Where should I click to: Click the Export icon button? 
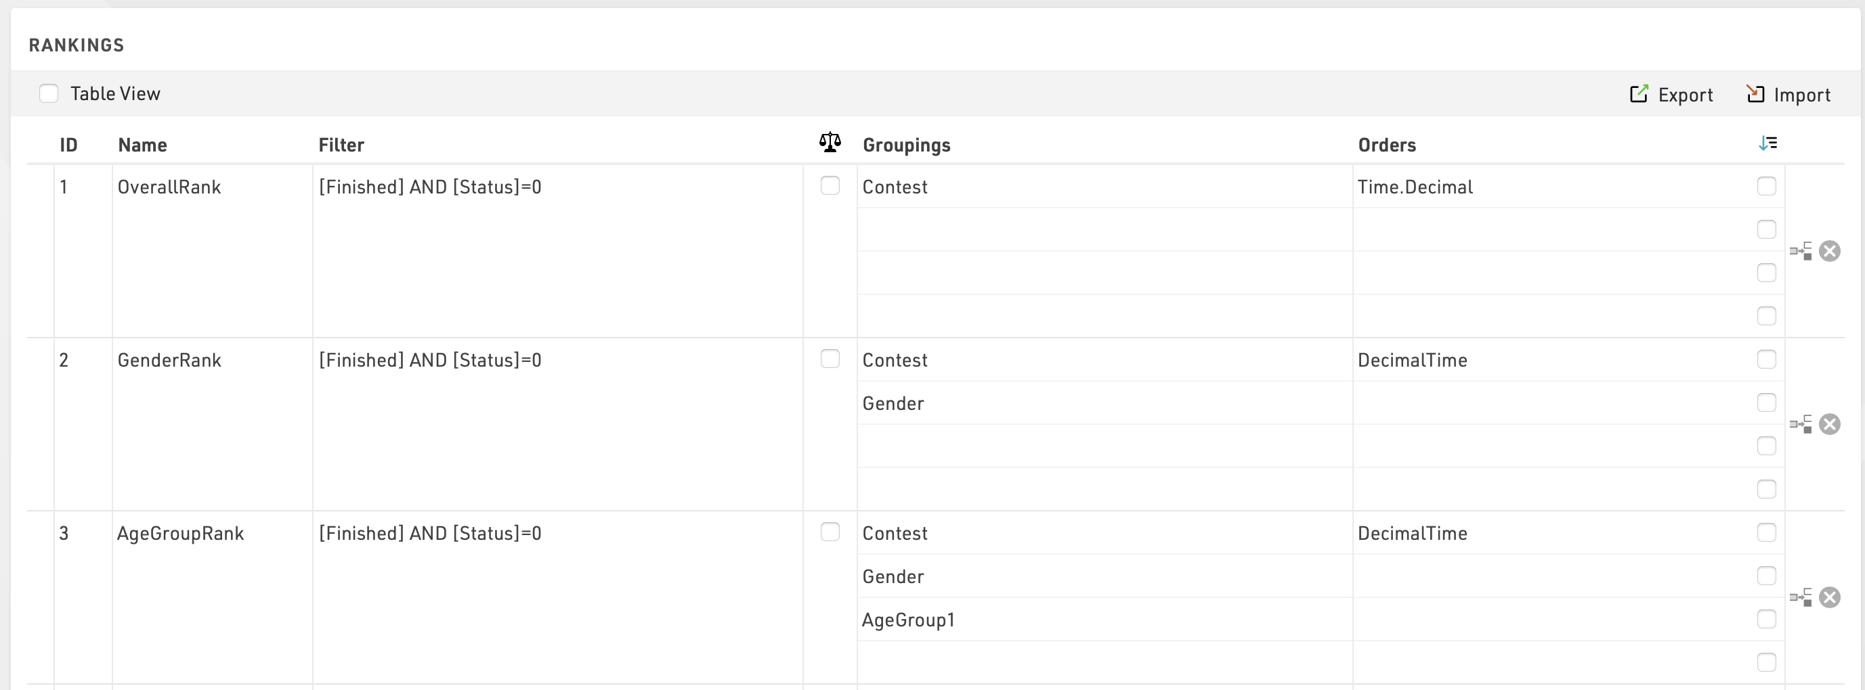coord(1638,94)
